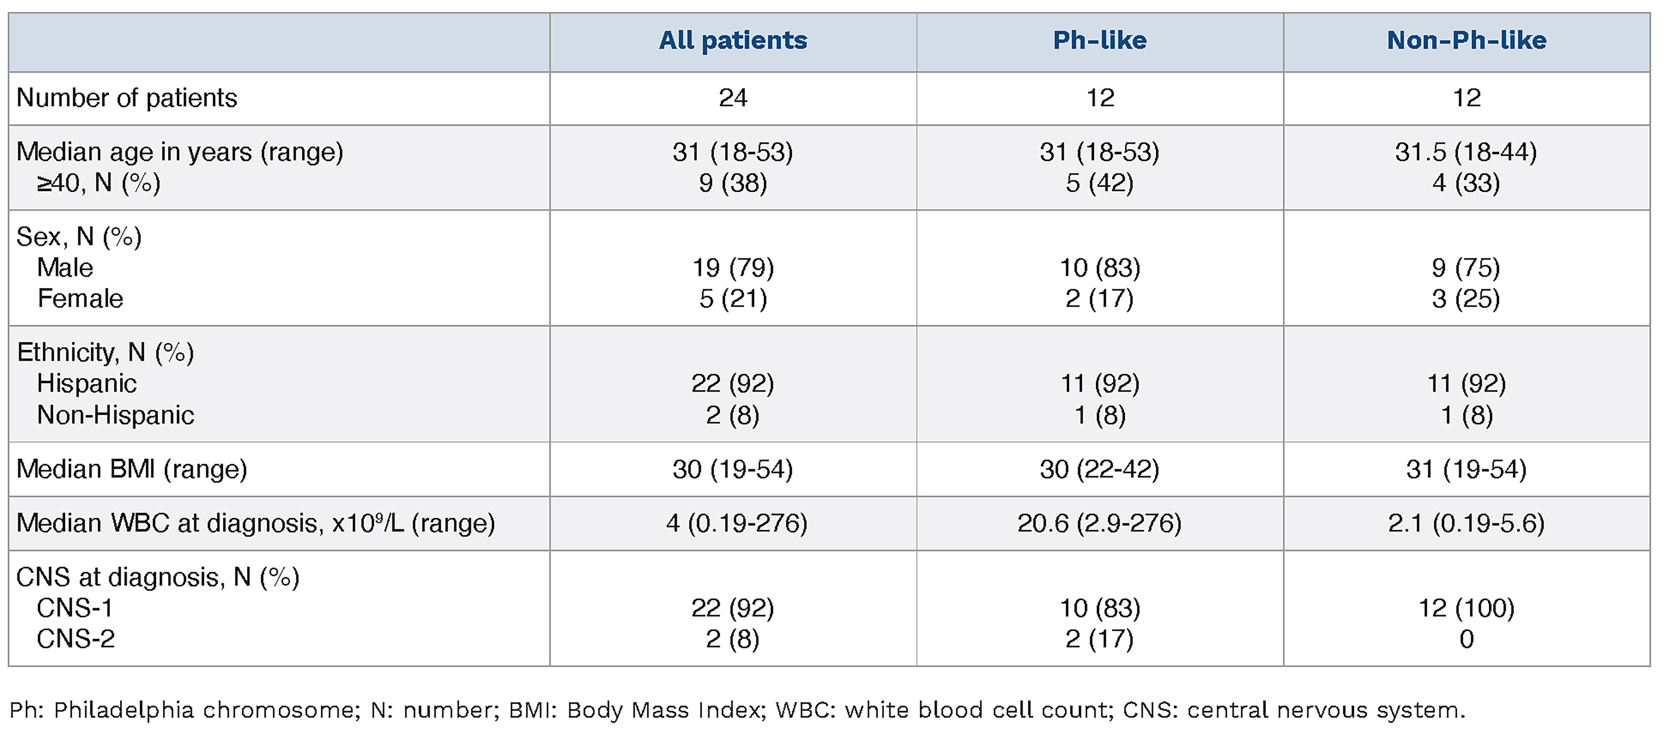Click the abbreviations footnote below the table
This screenshot has width=1664, height=734.
[736, 710]
